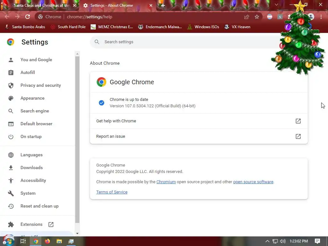This screenshot has width=328, height=246.
Task: Show hidden system tray icons
Action: [267, 241]
